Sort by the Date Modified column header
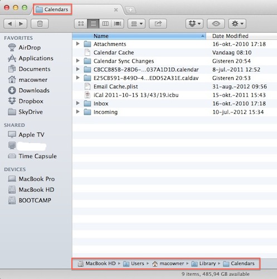Screen dimensions: 277x279 [241, 36]
